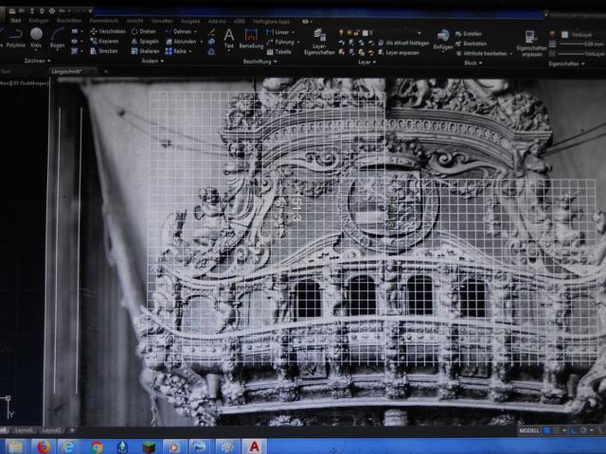Toggle layer freeze sun icon
The image size is (606, 454).
(x=349, y=33)
